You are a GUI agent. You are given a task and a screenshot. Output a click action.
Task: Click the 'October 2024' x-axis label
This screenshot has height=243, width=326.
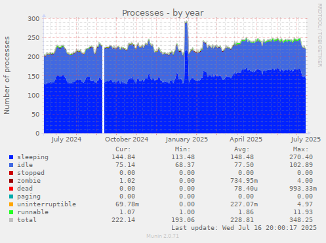(x=127, y=140)
